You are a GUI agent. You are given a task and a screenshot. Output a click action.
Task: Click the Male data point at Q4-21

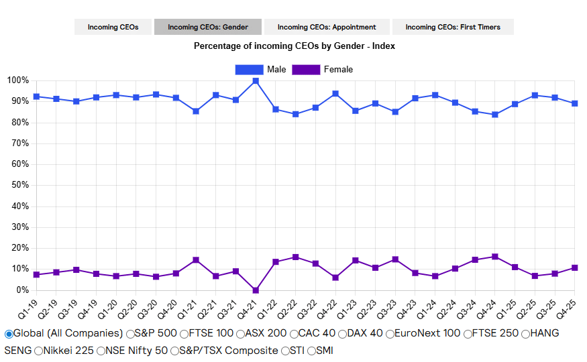(256, 81)
